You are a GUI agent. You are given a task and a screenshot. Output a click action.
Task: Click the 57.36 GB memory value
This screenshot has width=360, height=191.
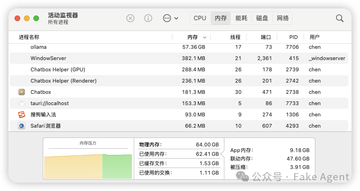[194, 47]
